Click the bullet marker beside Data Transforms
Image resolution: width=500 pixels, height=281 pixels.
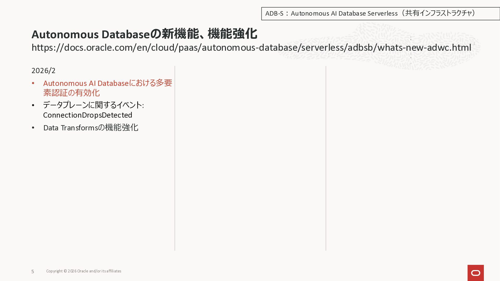pos(33,128)
